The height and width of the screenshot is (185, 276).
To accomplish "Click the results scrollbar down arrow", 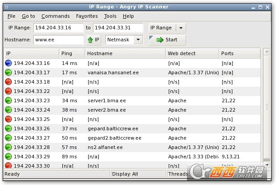I will click(267, 165).
